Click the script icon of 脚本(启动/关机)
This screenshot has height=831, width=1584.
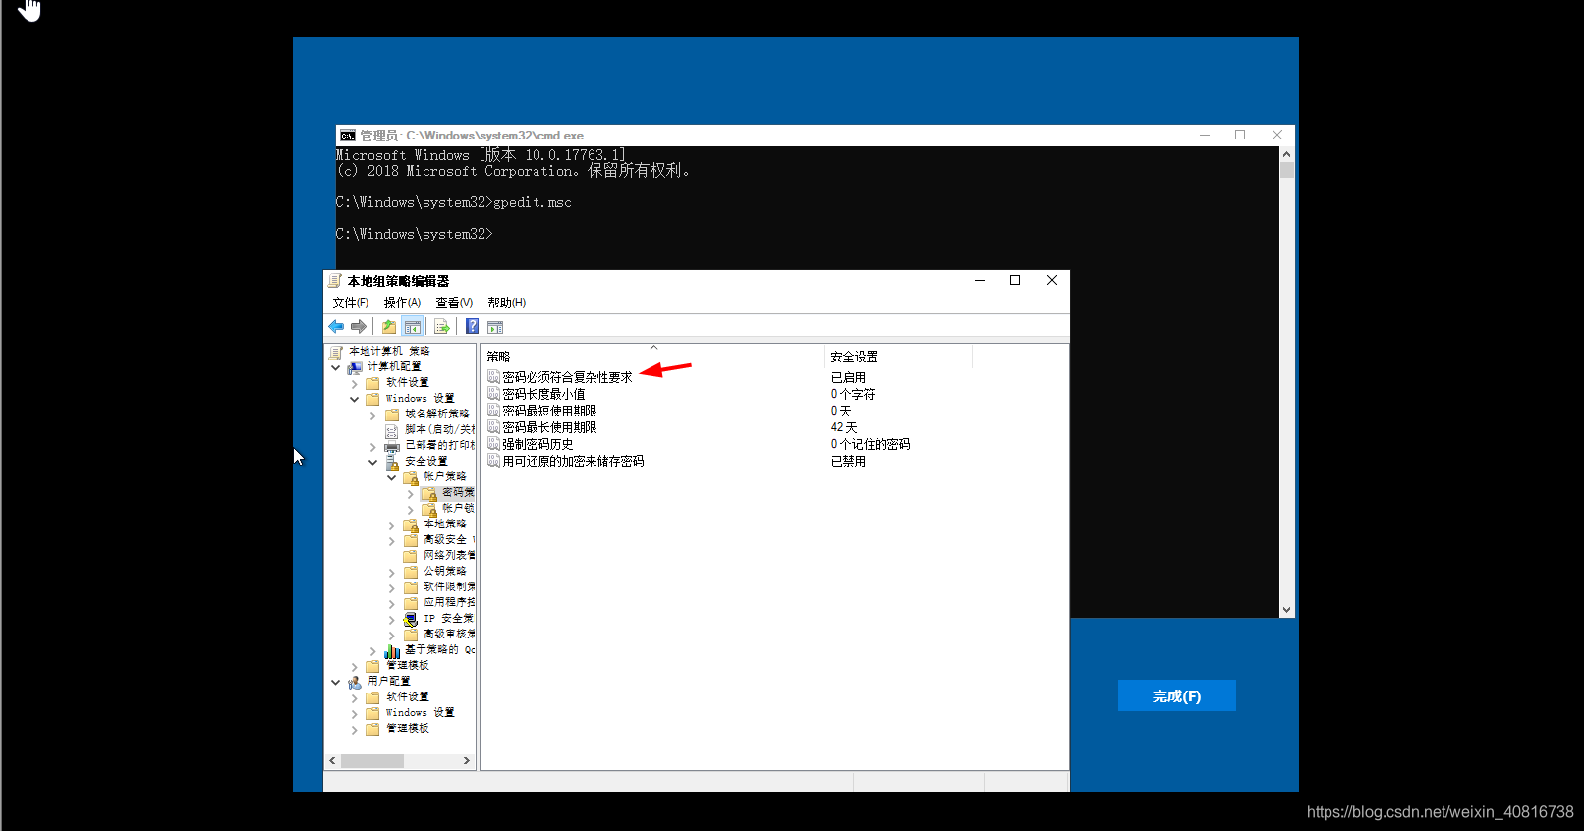pyautogui.click(x=392, y=430)
